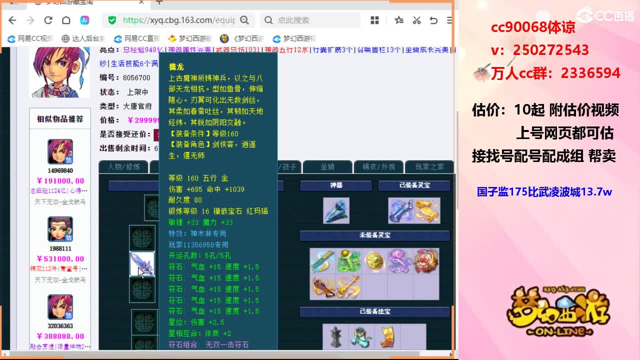The height and width of the screenshot is (360, 640).
Task: Click the 已装备法宝 section header
Action: click(374, 311)
